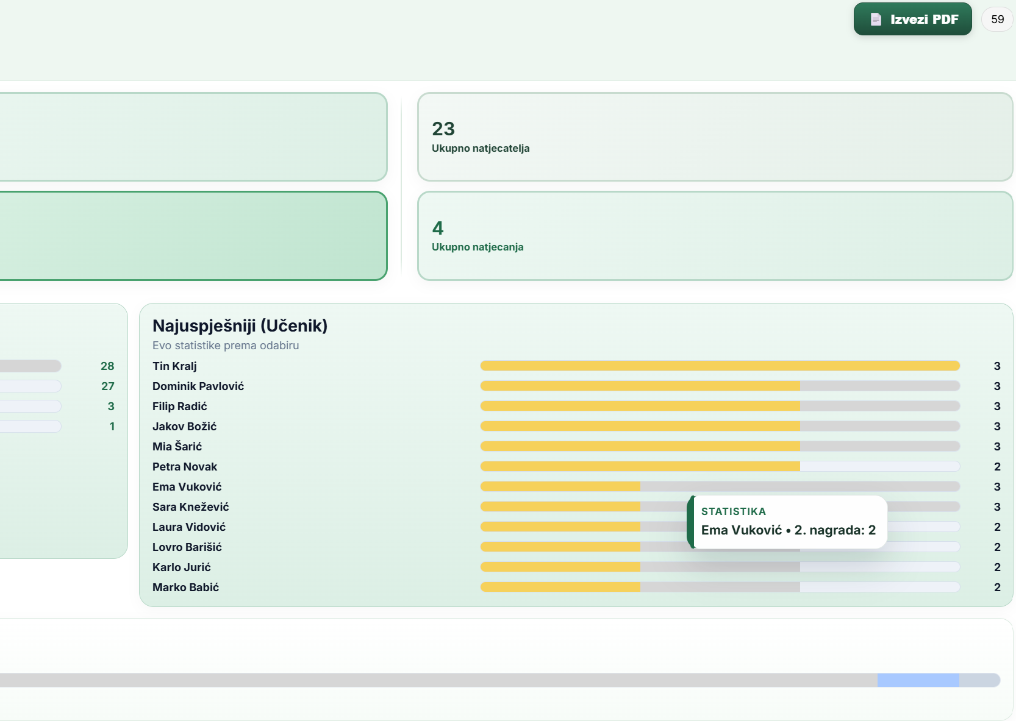Click Filip Radić's name
Screen dimensions: 1016x721
(x=180, y=407)
